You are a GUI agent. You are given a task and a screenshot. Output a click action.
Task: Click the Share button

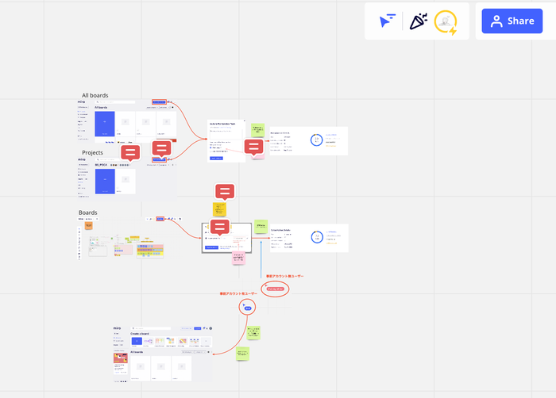[x=512, y=21]
